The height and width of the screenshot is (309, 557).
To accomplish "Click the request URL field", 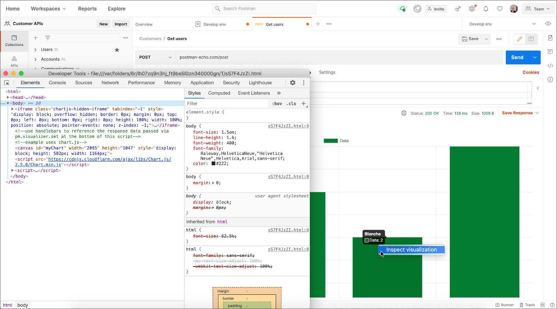I will pyautogui.click(x=339, y=57).
